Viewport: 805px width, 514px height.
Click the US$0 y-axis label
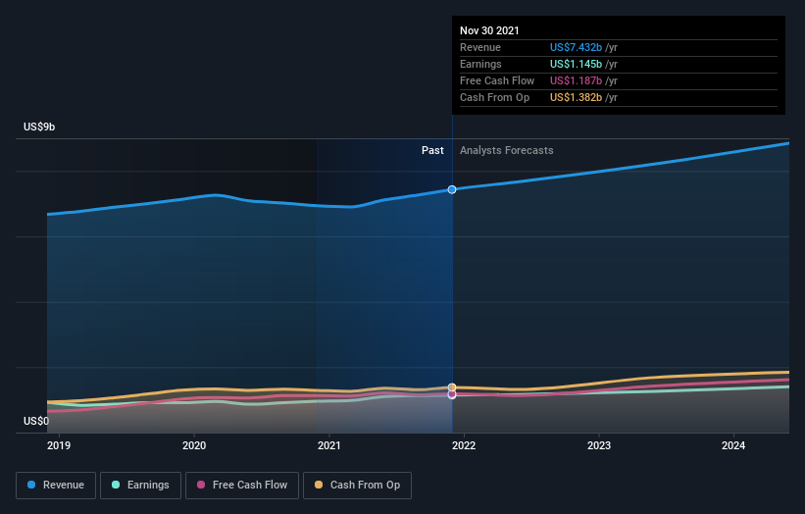36,421
